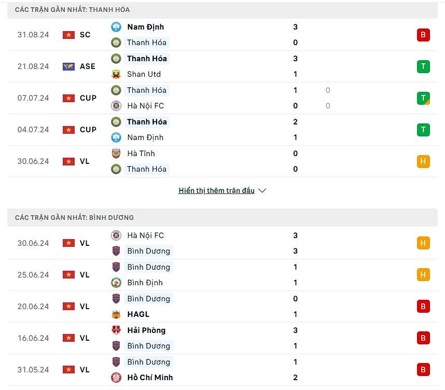Click the red B result badge for 31.08.24
The height and width of the screenshot is (390, 445).
[423, 35]
